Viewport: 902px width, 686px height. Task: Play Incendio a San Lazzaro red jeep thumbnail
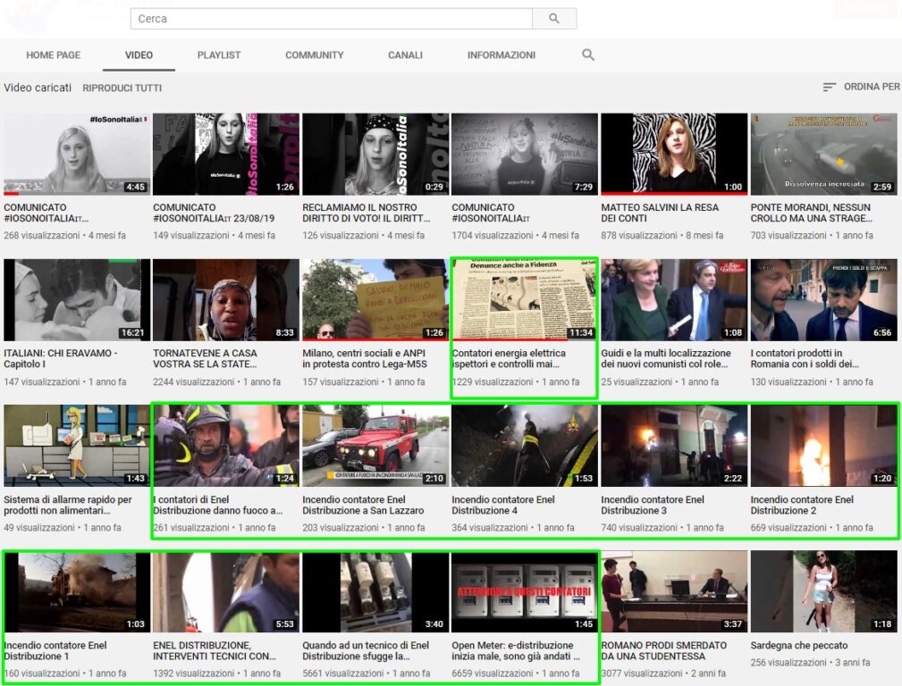pyautogui.click(x=375, y=446)
